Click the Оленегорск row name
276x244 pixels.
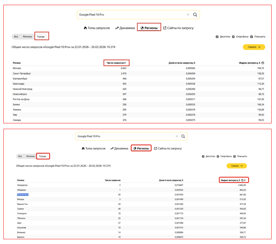23,195
